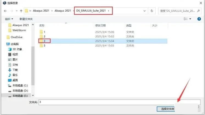Open the 组织 menu

pyautogui.click(x=9, y=19)
